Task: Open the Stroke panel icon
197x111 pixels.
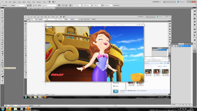Action: pos(195,29)
